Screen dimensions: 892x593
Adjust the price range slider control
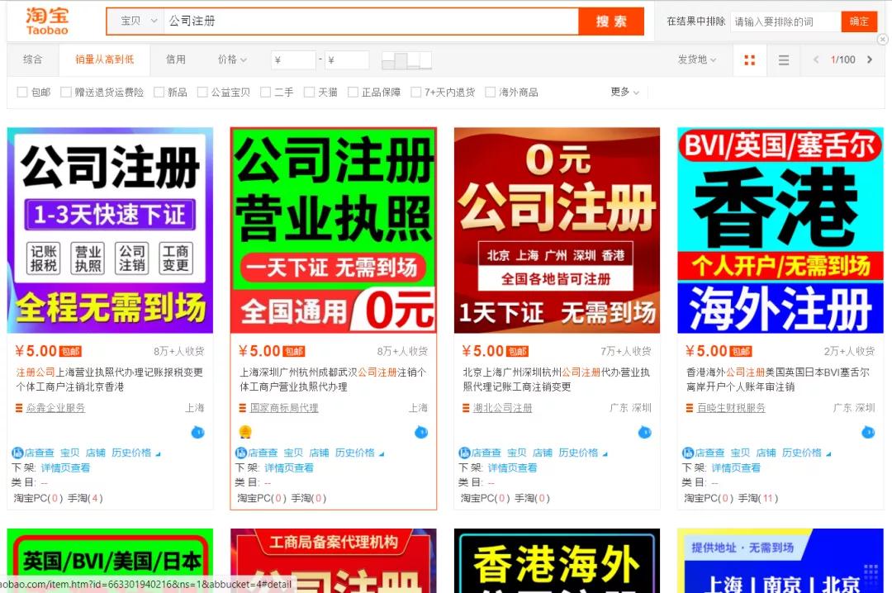[405, 59]
